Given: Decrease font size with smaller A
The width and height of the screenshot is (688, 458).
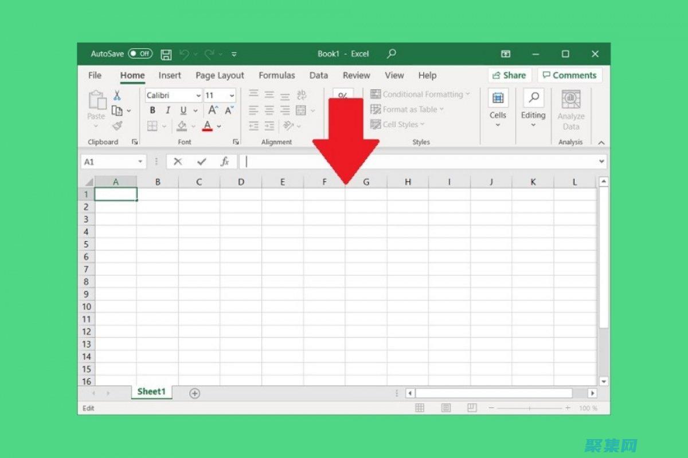Looking at the screenshot, I should coord(229,110).
